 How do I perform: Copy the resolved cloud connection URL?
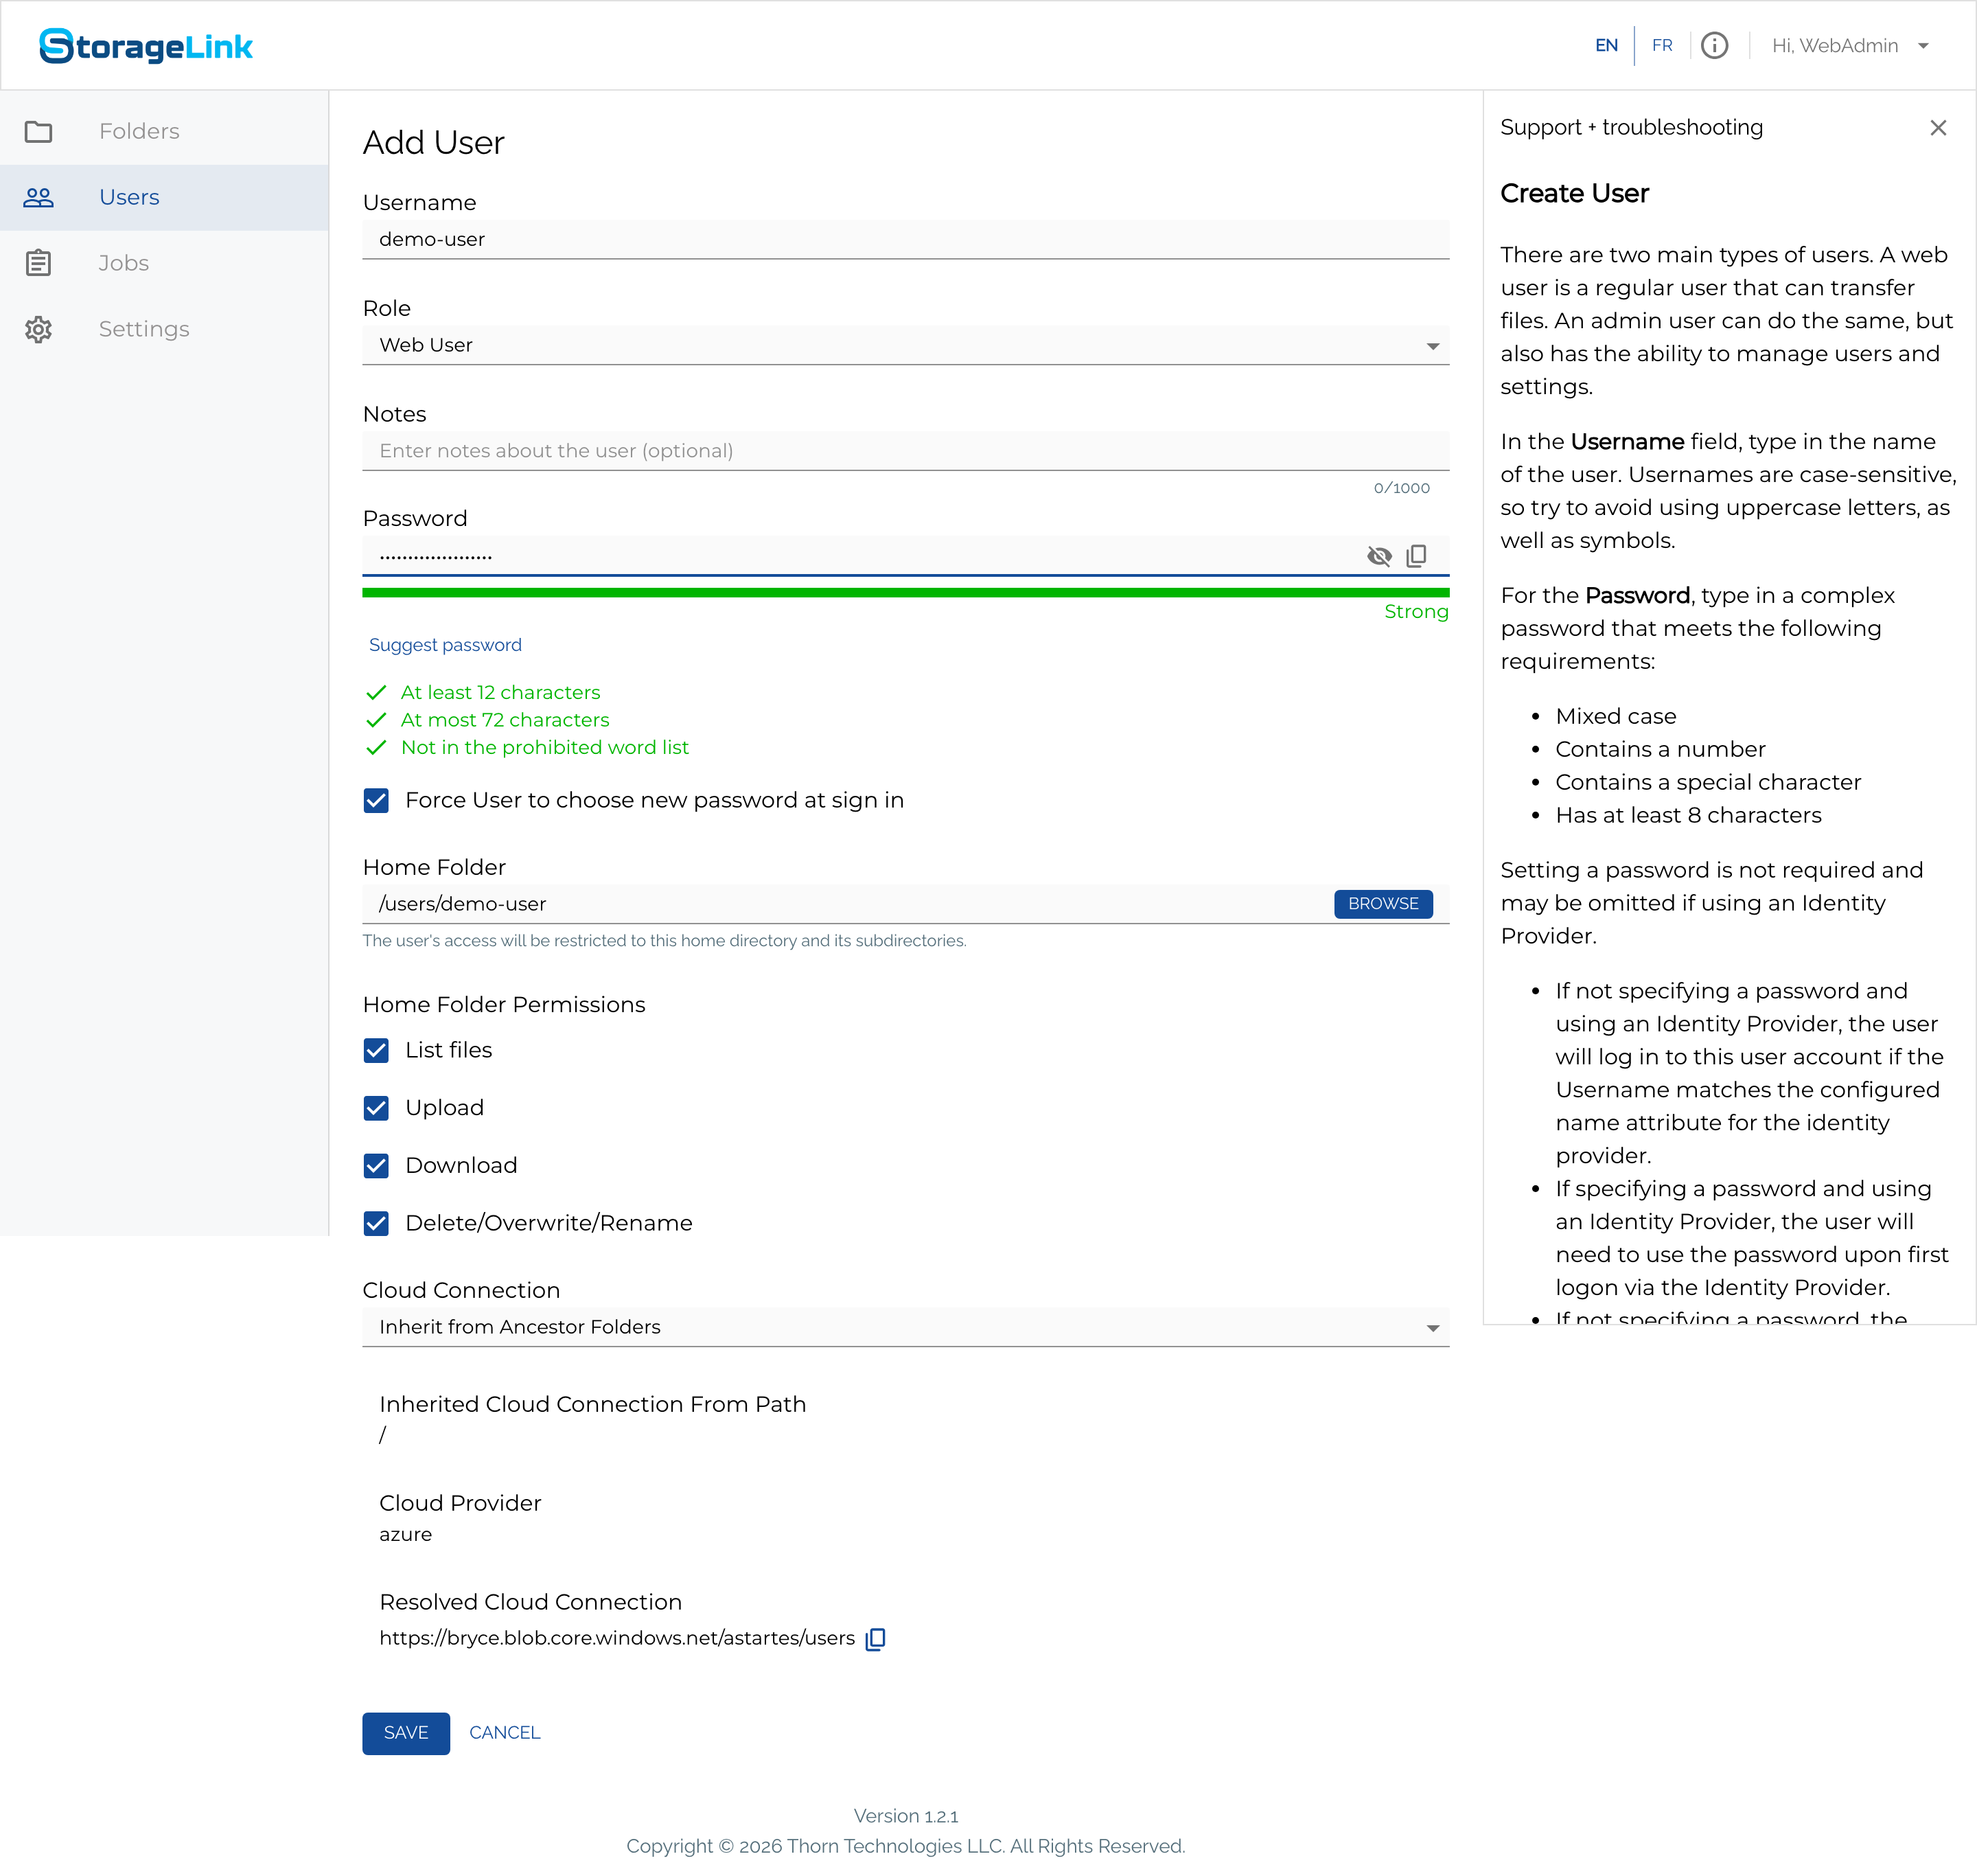coord(875,1638)
